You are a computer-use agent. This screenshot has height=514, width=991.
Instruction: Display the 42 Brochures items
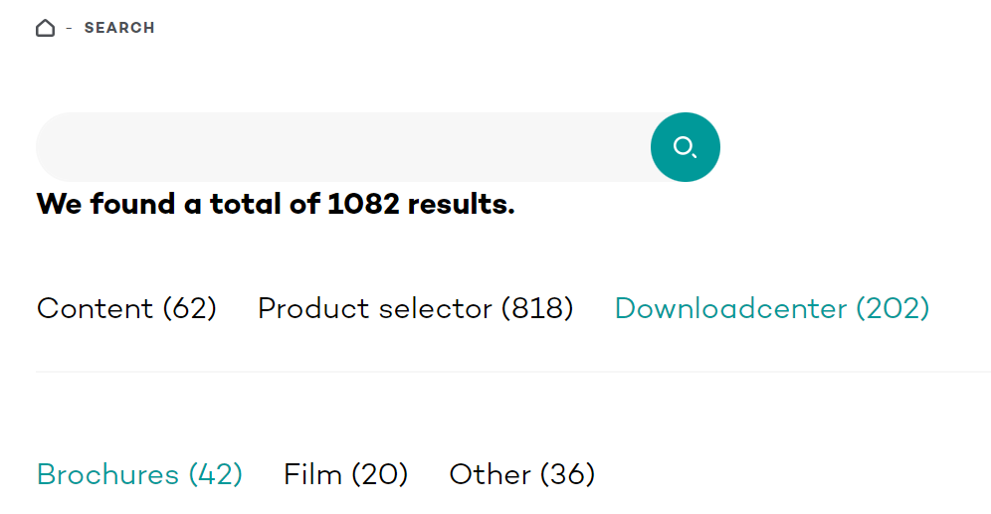tap(139, 475)
